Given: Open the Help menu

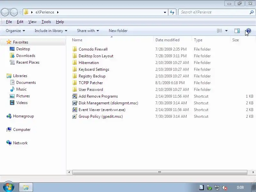Looking at the screenshot, I should pos(60,22).
